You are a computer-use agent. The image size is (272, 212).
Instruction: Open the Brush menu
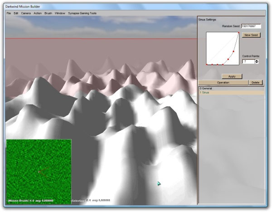[x=48, y=13]
